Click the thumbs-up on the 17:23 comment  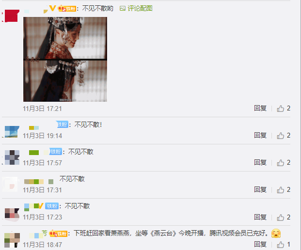coord(281,218)
